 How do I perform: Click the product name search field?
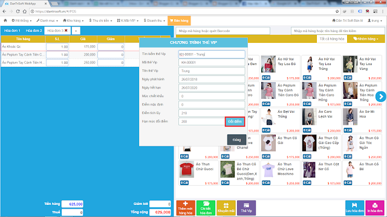(337, 31)
